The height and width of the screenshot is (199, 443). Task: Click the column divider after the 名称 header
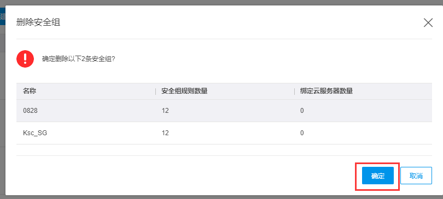point(155,91)
